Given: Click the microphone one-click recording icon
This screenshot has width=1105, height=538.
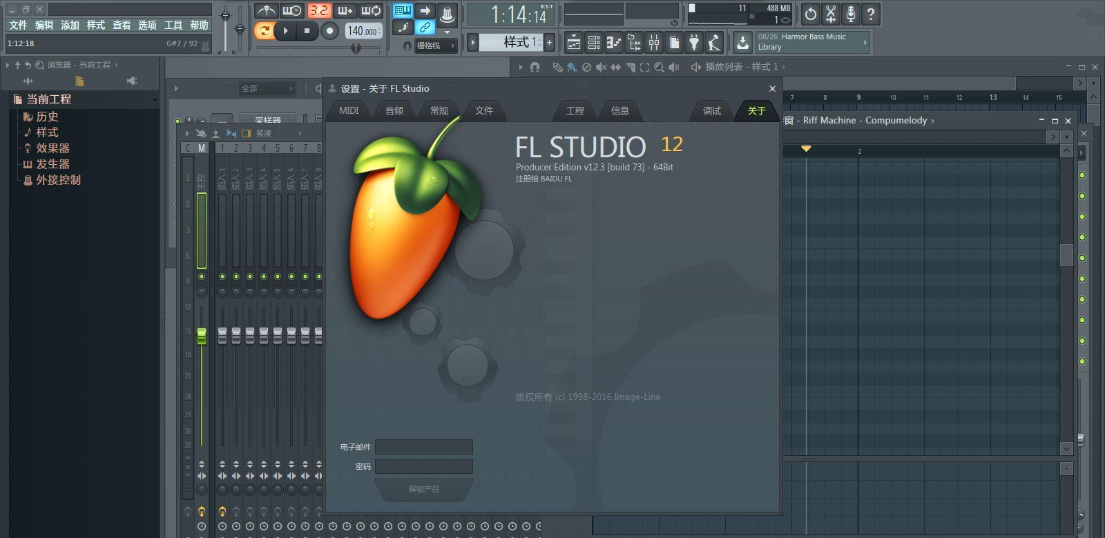Looking at the screenshot, I should pyautogui.click(x=851, y=13).
